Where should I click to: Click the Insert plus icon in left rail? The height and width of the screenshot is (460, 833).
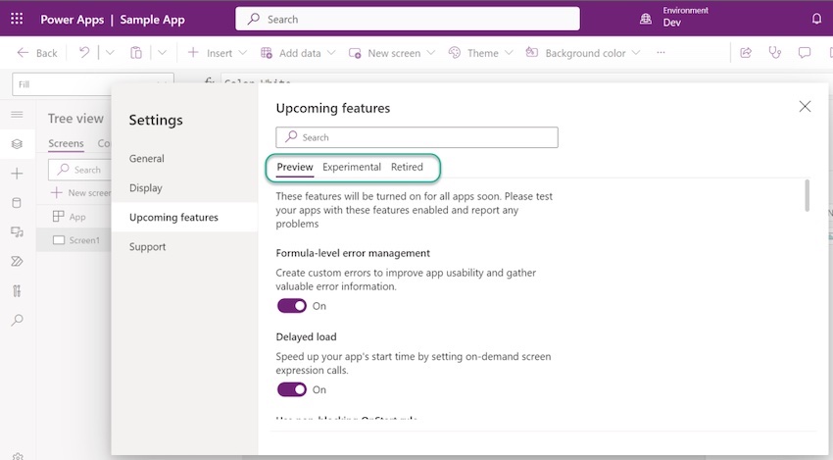point(17,174)
